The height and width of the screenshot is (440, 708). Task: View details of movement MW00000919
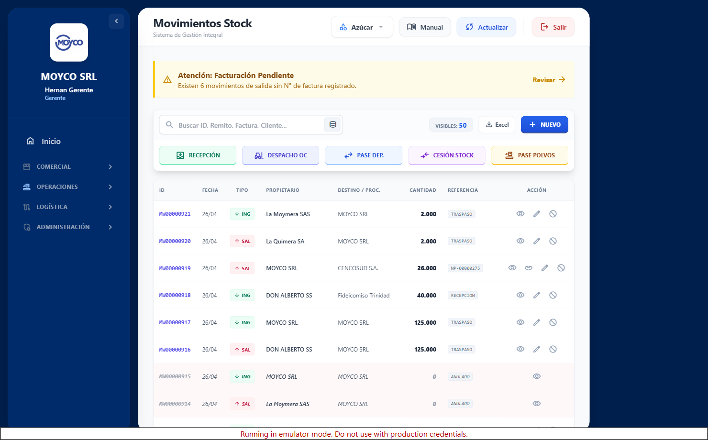pyautogui.click(x=512, y=268)
